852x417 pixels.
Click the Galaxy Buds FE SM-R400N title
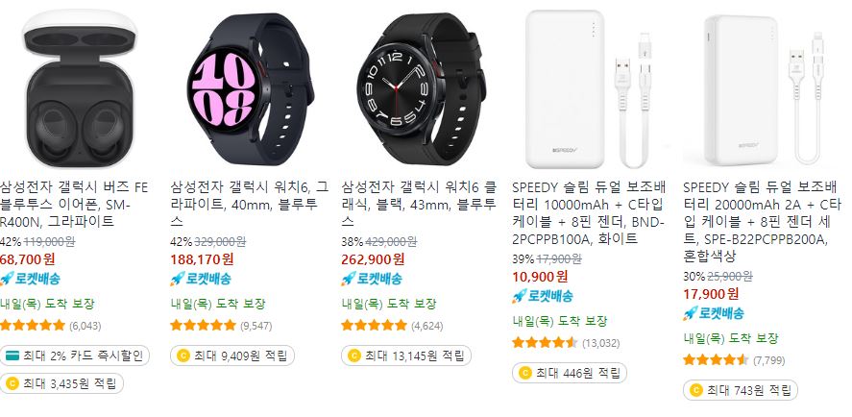74,205
